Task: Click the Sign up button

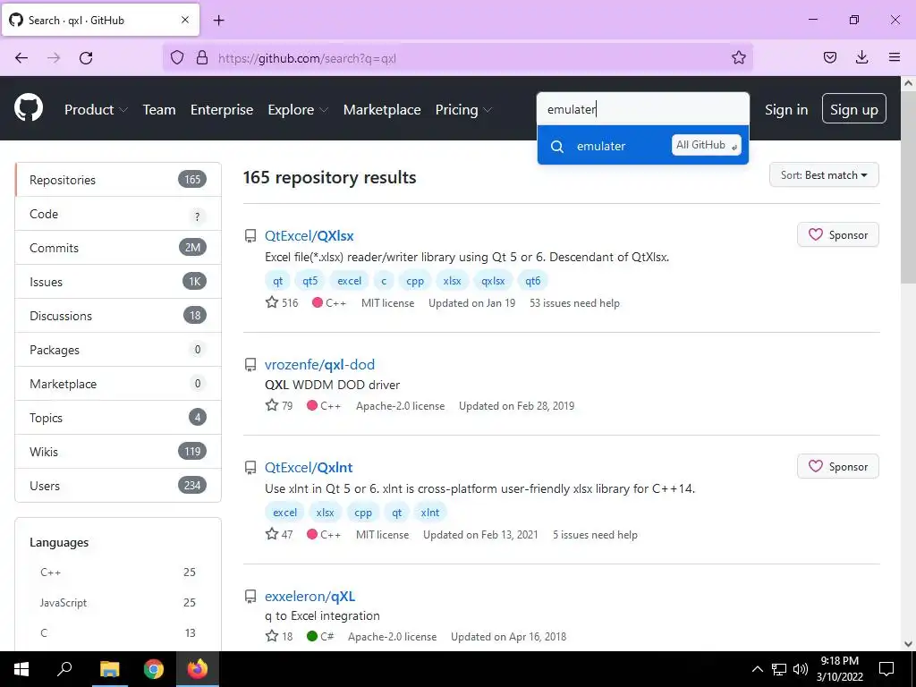Action: [853, 108]
